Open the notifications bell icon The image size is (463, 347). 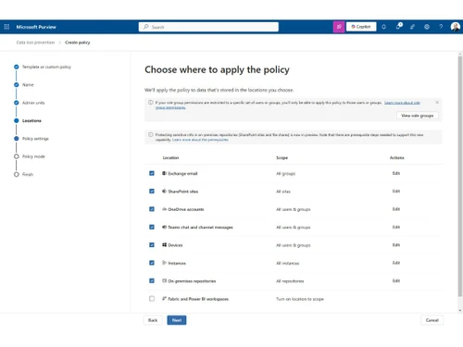point(383,27)
